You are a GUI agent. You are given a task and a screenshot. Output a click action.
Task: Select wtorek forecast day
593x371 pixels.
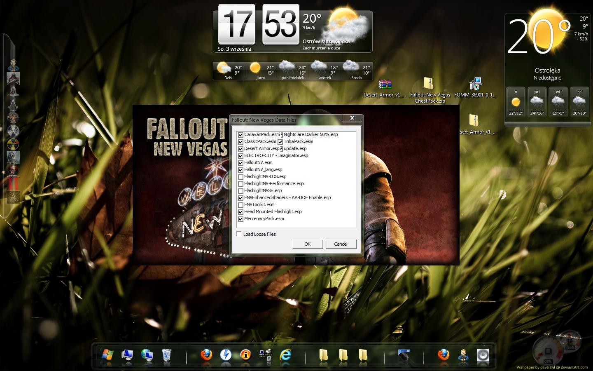(x=325, y=70)
